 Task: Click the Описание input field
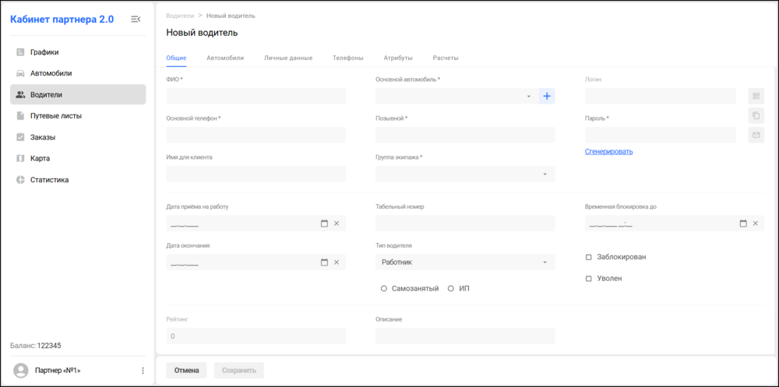click(x=465, y=336)
